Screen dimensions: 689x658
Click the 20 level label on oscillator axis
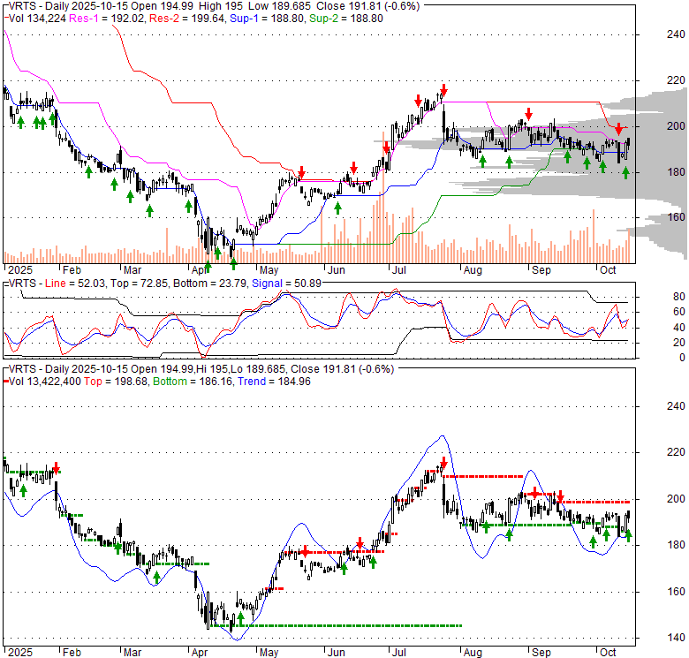pos(679,343)
